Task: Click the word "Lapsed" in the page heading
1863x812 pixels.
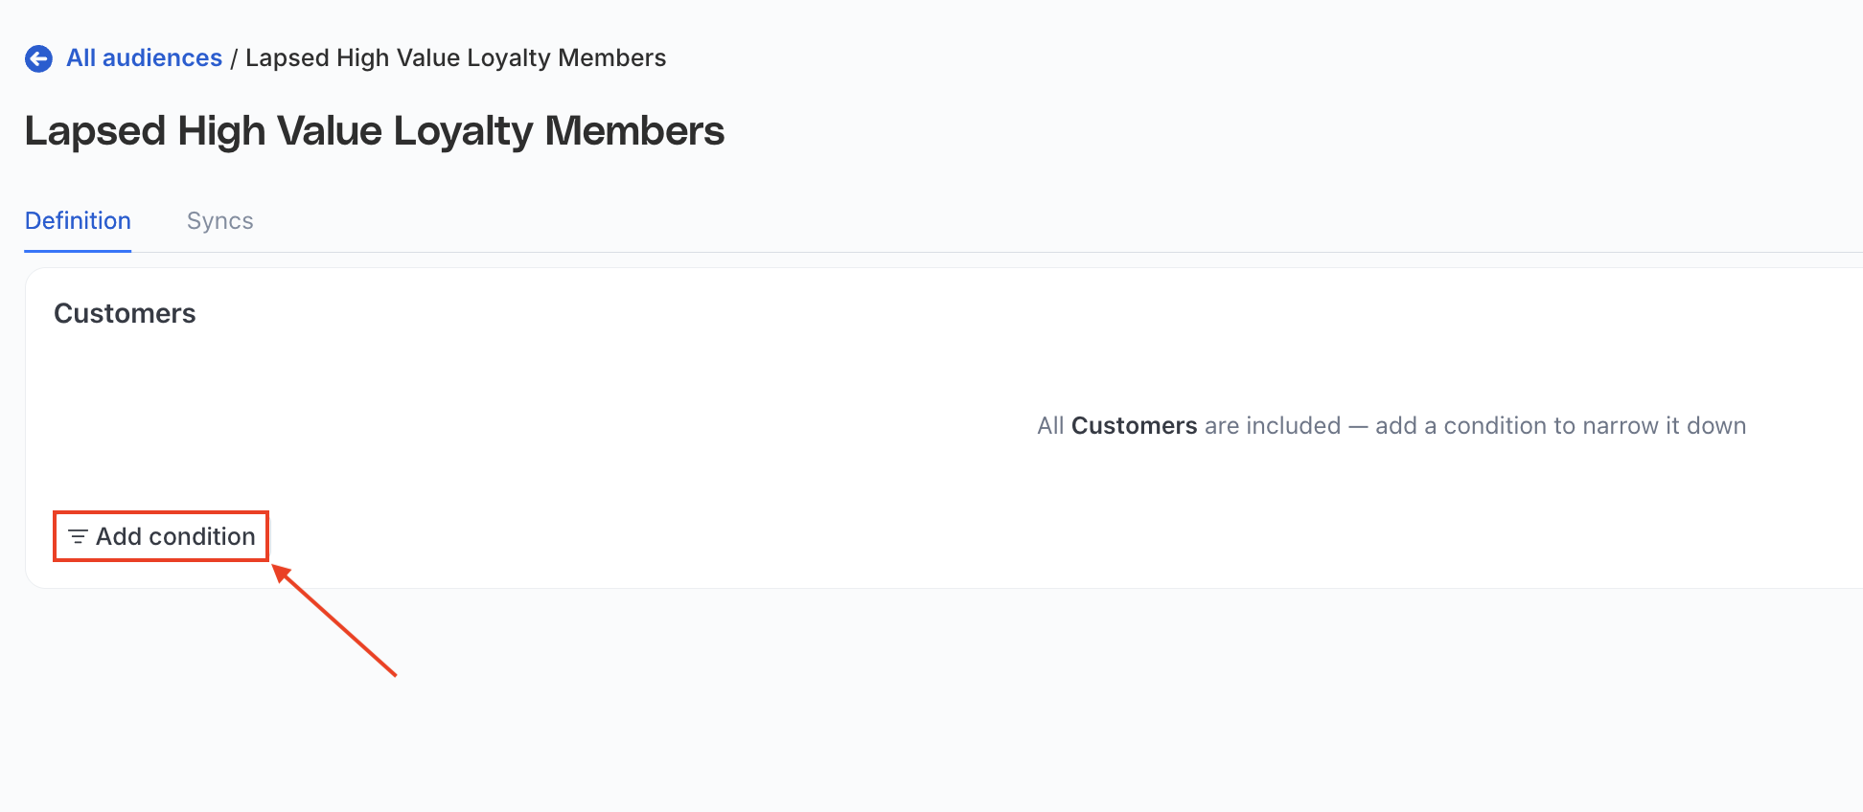Action: tap(95, 131)
